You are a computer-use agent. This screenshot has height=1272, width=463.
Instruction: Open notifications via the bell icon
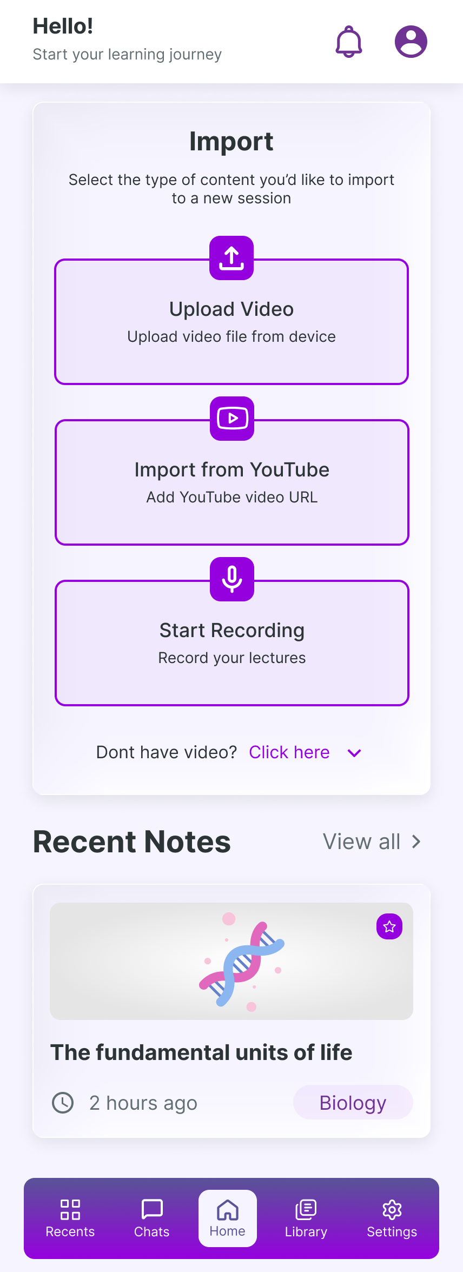(x=349, y=42)
